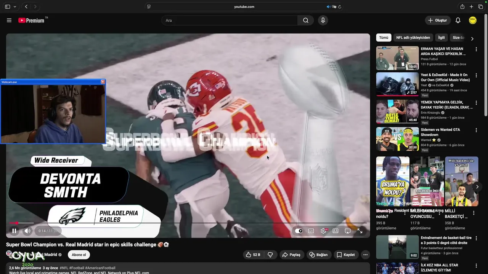Toggle the Safari sidebar
This screenshot has height=274, width=488.
pyautogui.click(x=8, y=6)
